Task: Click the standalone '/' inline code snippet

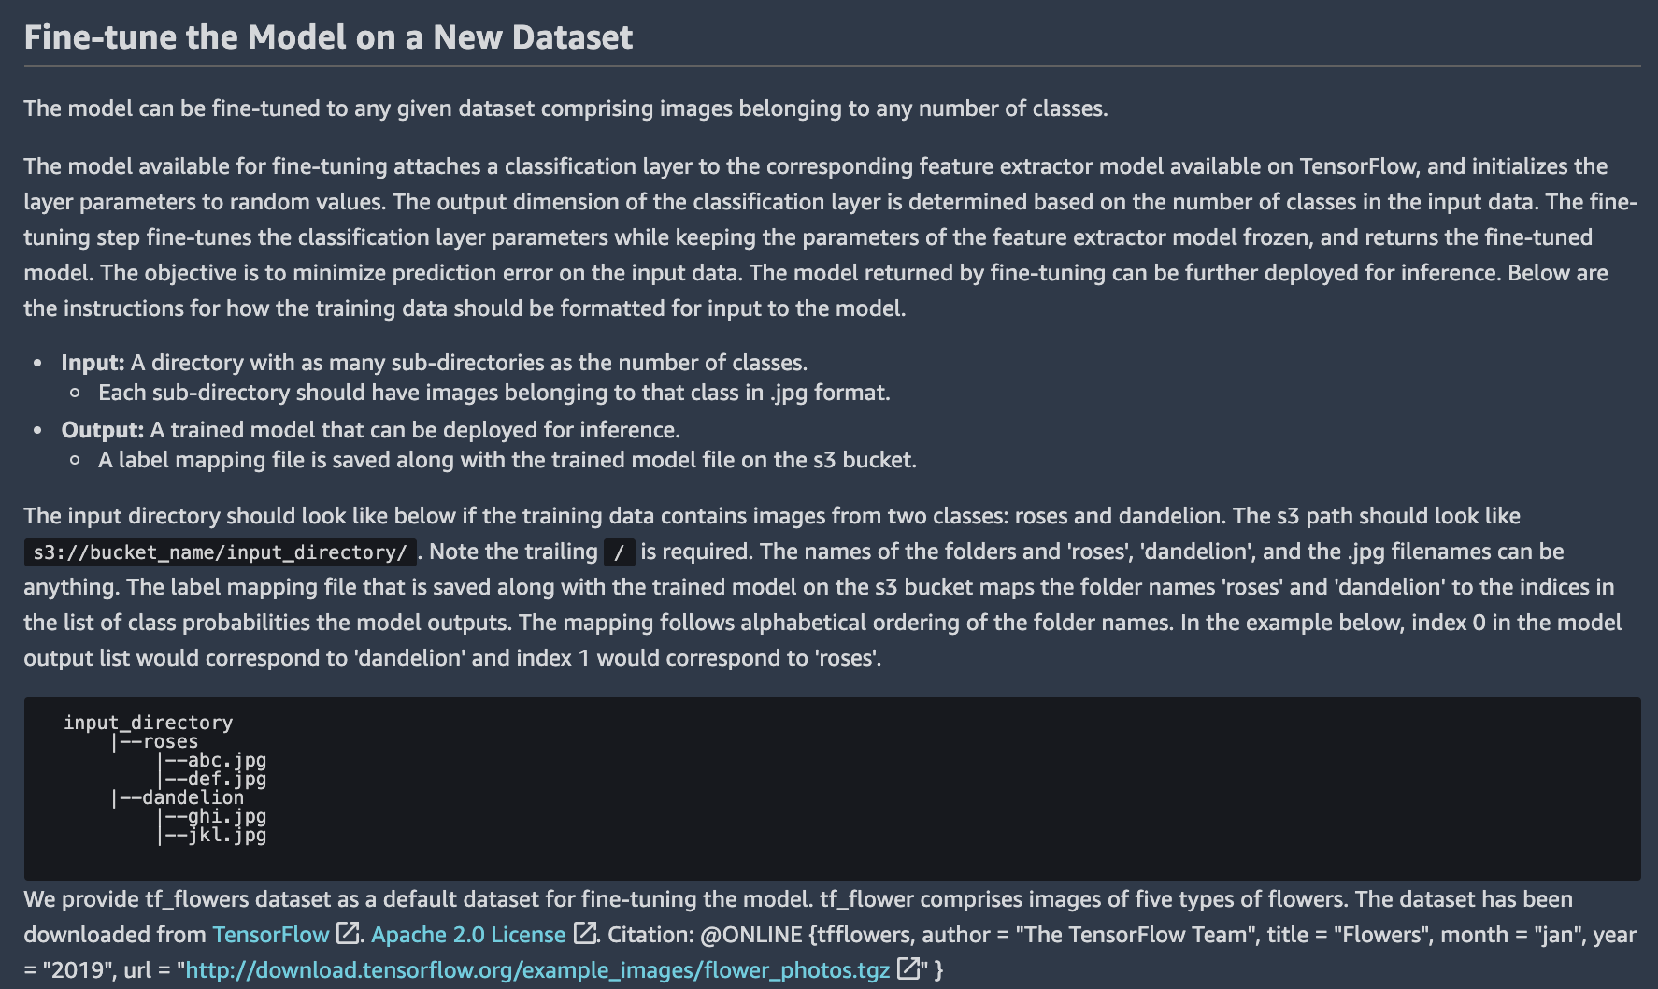Action: point(619,552)
